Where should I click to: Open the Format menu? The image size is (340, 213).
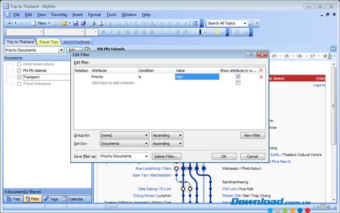94,15
